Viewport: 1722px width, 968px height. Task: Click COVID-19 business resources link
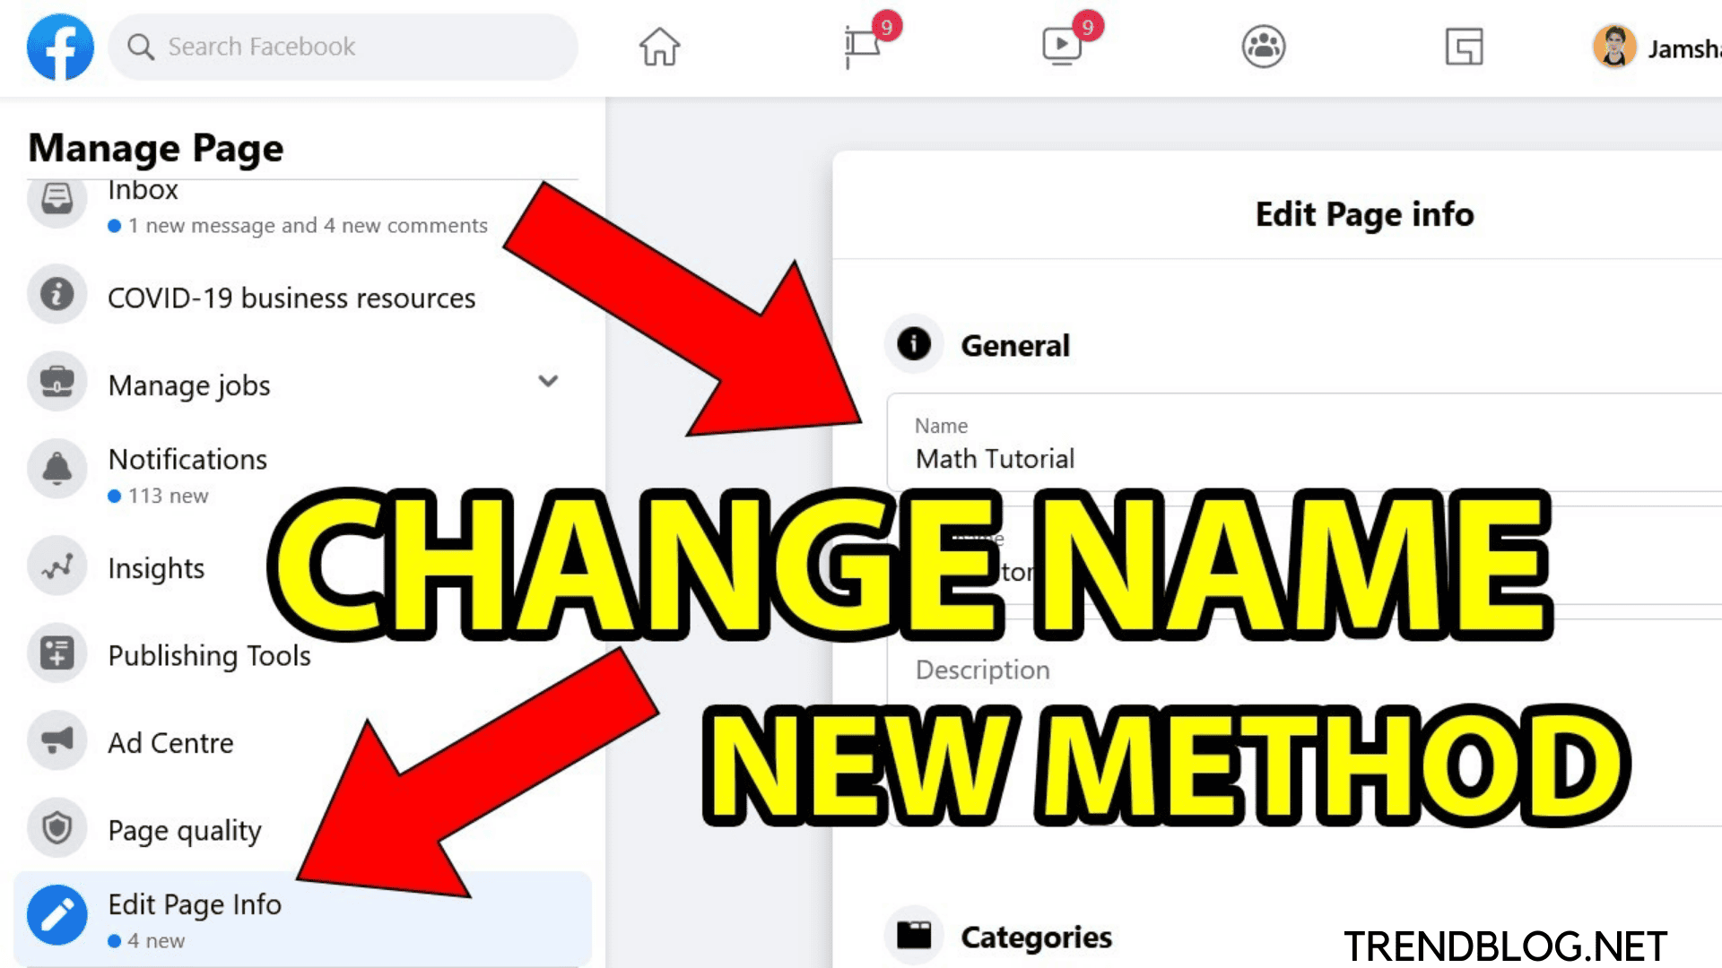tap(291, 298)
